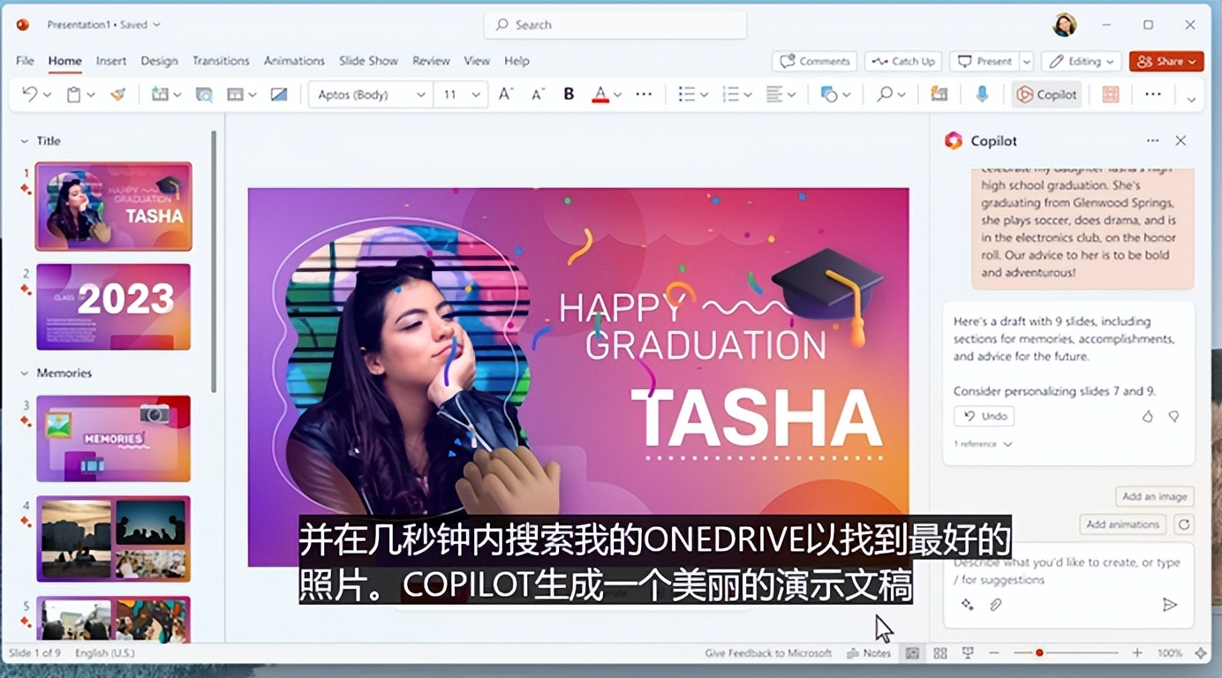
Task: Open the New Slide dropdown arrow
Action: coord(177,94)
